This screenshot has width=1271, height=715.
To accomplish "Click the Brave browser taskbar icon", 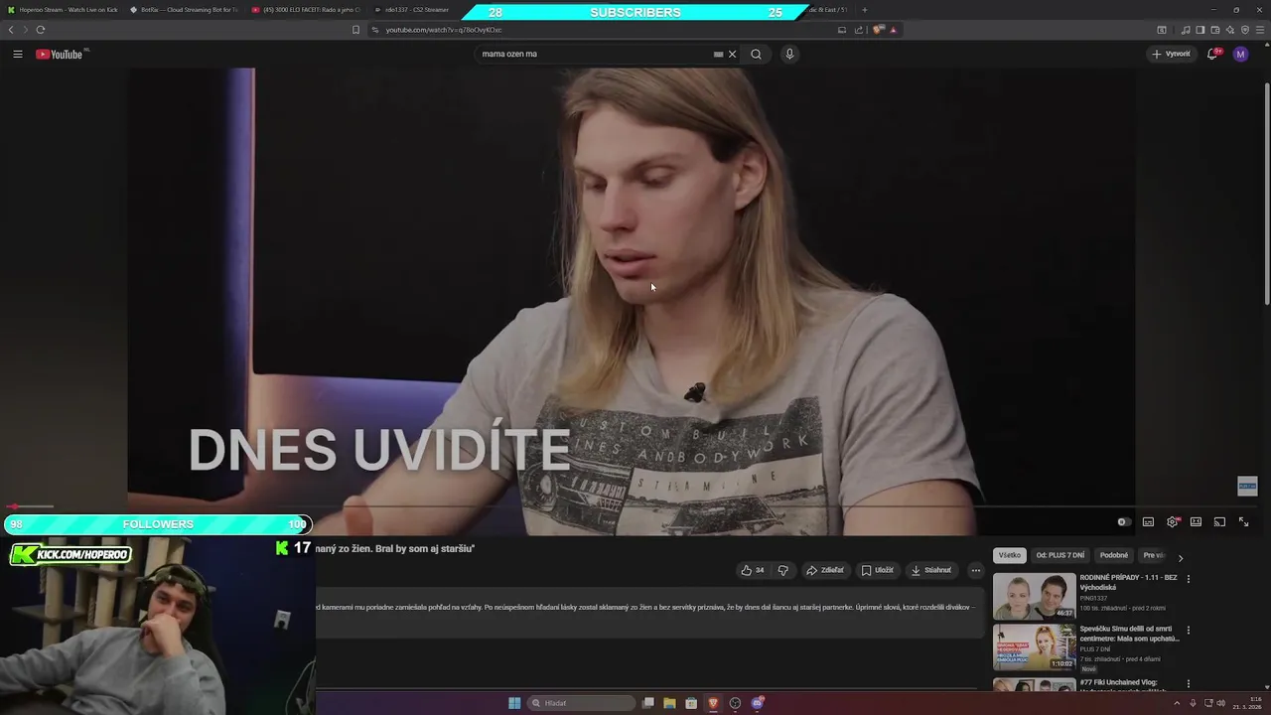I will tap(713, 703).
